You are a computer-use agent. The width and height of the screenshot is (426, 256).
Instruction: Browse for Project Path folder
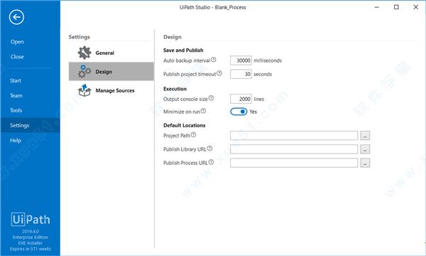coord(365,136)
